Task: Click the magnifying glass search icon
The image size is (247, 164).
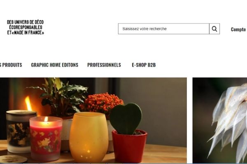Action: tap(214, 29)
